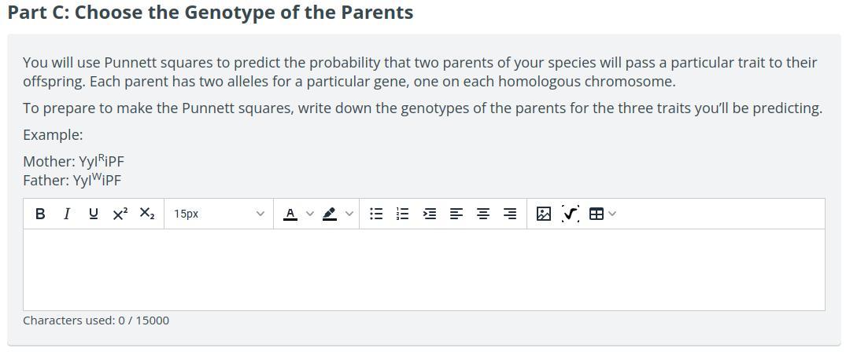Insert a bulleted list
Screen dimensions: 846x359
coord(377,214)
